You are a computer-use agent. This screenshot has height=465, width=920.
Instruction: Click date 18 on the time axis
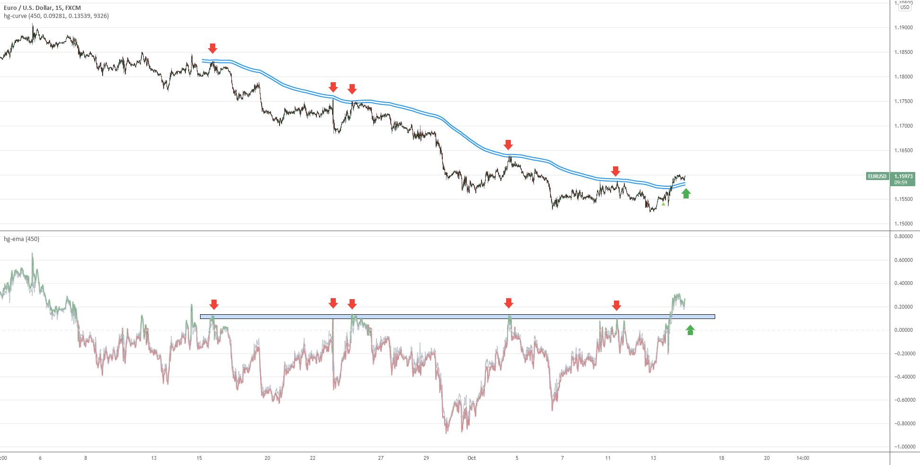(x=721, y=458)
